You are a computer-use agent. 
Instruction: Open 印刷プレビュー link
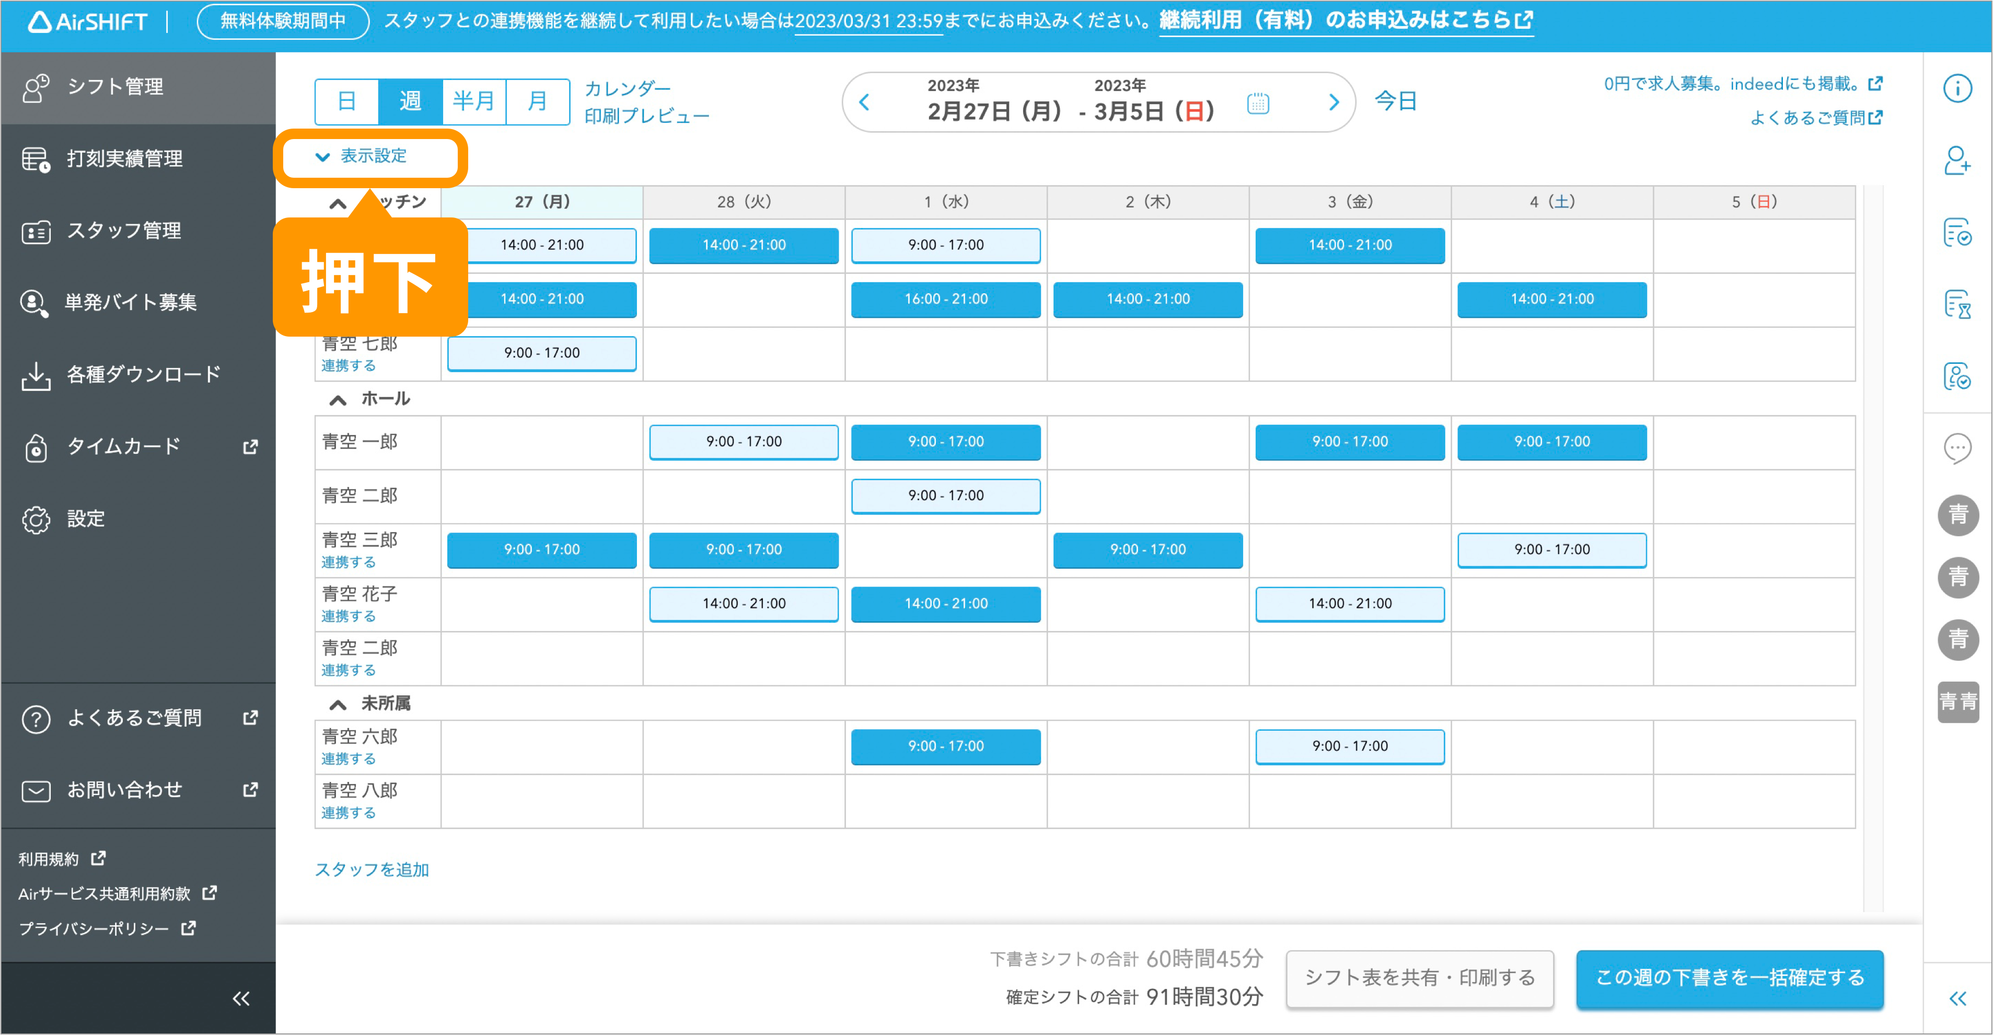click(647, 116)
